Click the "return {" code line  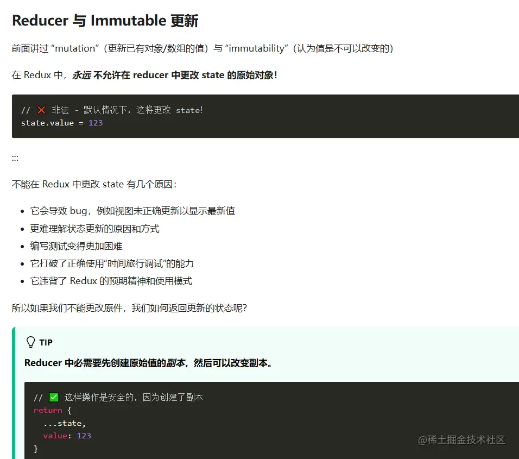click(x=53, y=410)
